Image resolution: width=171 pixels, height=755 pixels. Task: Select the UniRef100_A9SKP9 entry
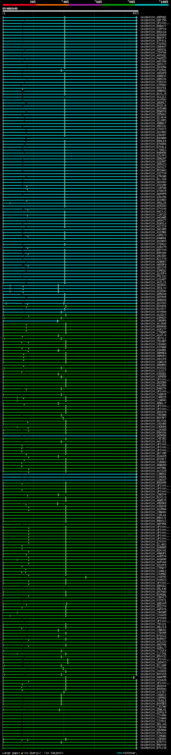[x=153, y=73]
